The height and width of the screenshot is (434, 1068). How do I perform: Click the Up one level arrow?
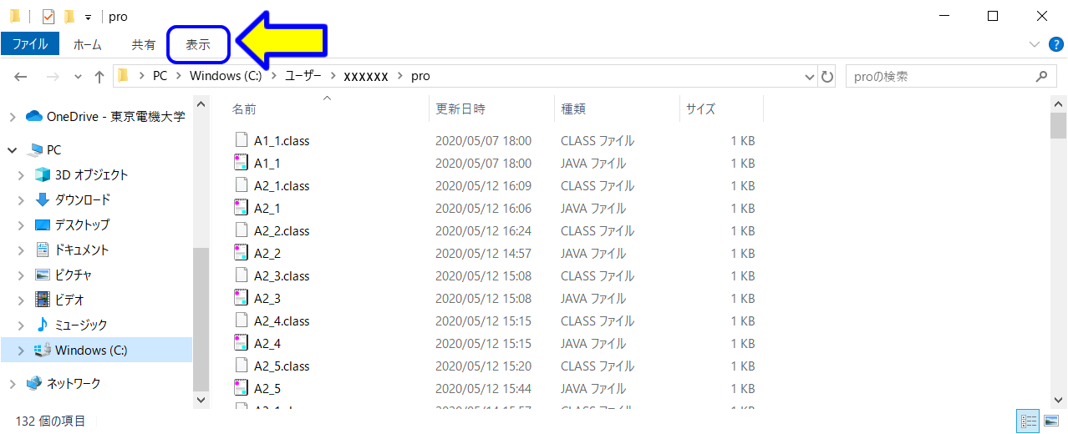99,77
